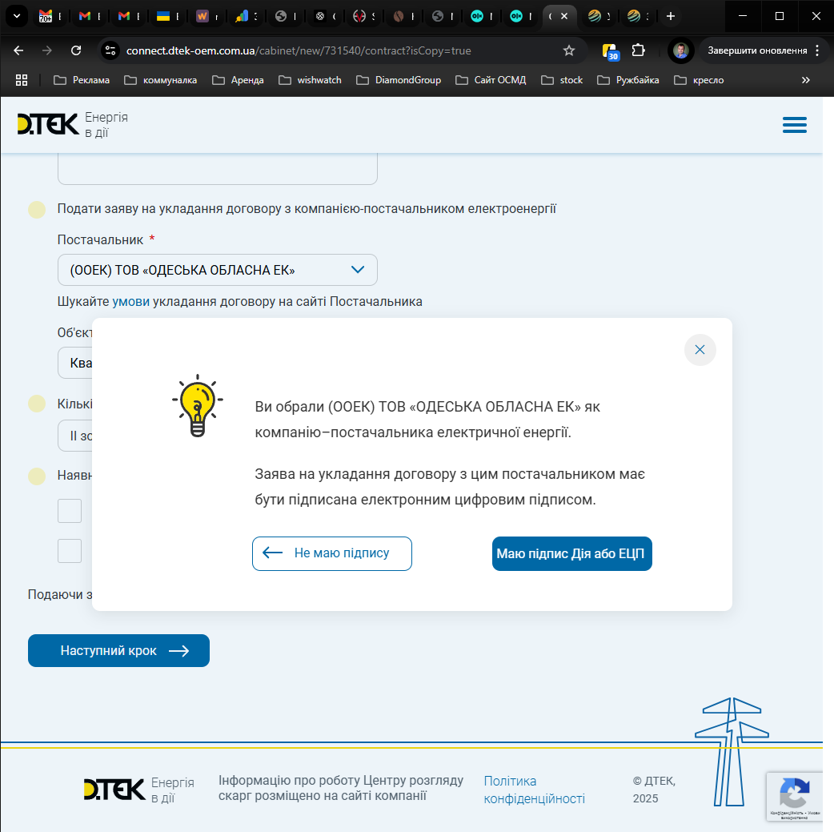Open a new tab with plus button
The image size is (834, 832).
point(671,16)
